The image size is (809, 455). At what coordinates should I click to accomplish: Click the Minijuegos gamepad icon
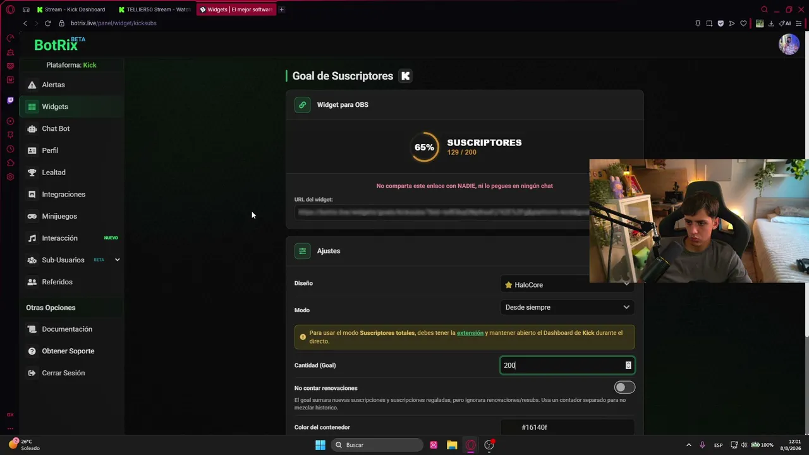pyautogui.click(x=32, y=216)
